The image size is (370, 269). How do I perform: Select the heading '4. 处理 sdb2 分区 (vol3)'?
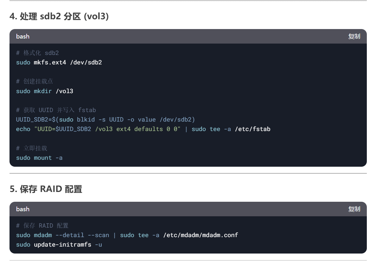[x=59, y=16]
